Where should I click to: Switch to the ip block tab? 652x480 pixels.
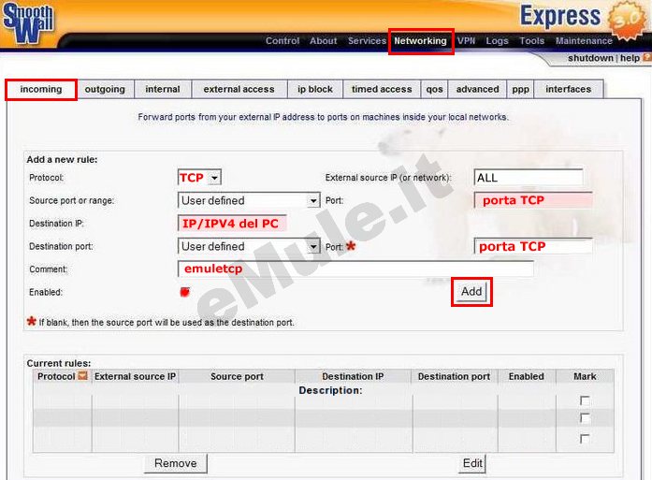315,90
